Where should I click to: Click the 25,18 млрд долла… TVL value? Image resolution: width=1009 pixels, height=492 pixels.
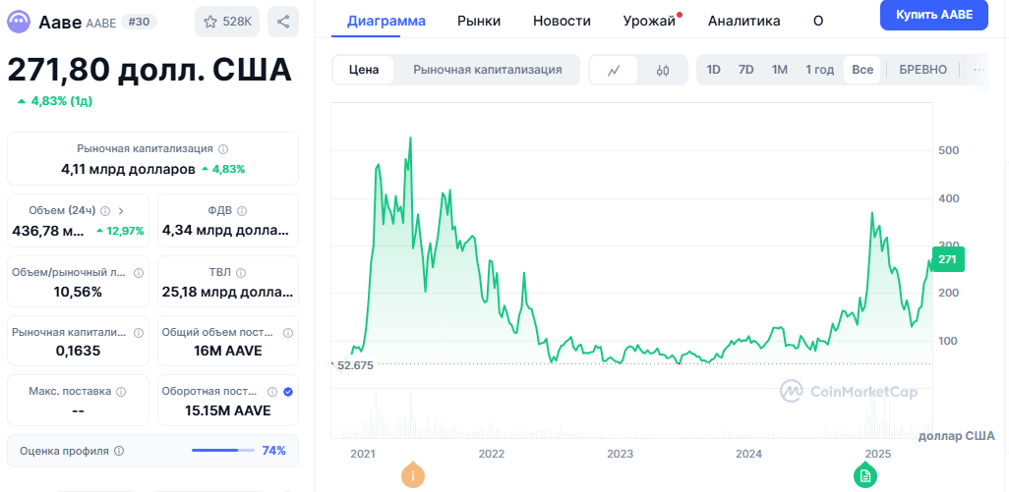point(228,293)
